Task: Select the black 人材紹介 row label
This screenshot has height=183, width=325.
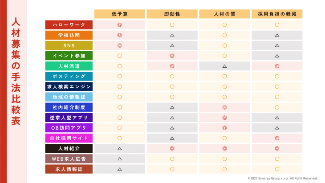Action: tap(69, 149)
